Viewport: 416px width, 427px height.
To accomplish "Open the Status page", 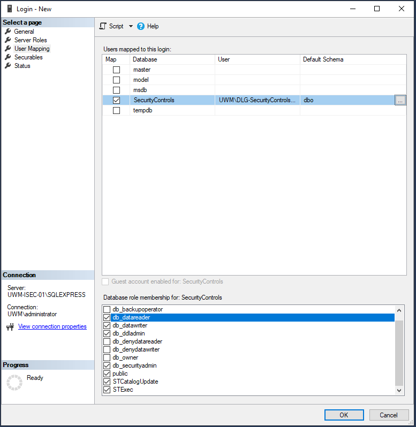I will [x=22, y=66].
